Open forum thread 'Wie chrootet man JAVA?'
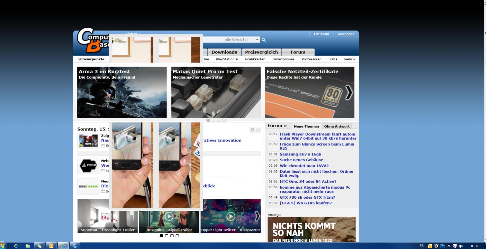The image size is (488, 249). pyautogui.click(x=304, y=166)
